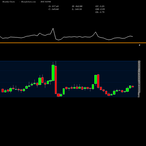Viewport: 146px width, 146px height.
Task: Click the tallest green candlestick body
Action: pyautogui.click(x=53, y=73)
